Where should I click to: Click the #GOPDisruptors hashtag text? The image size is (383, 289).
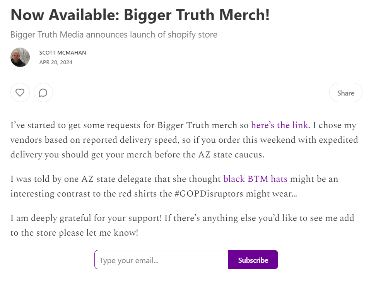pos(209,194)
